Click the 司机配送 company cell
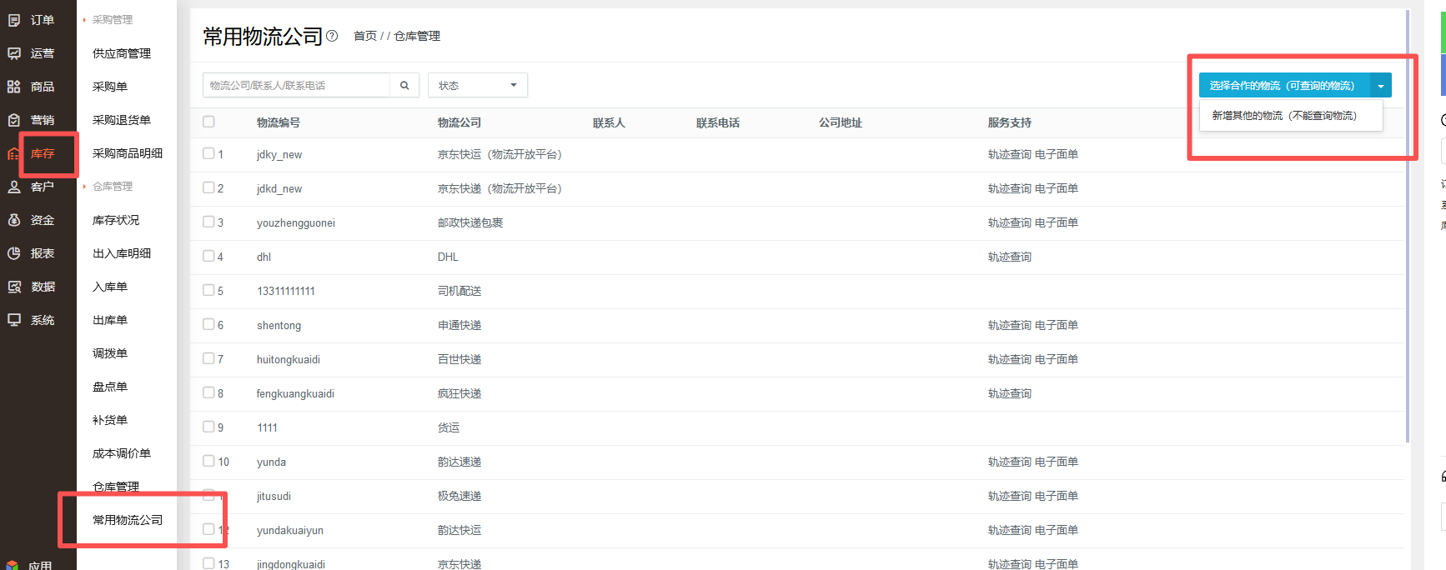Viewport: 1446px width, 570px height. click(459, 291)
